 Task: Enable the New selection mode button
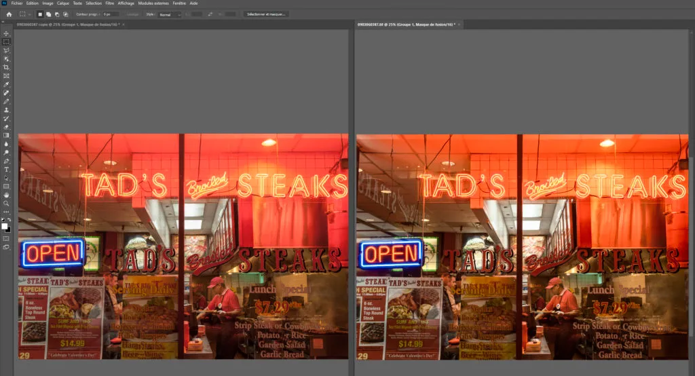tap(40, 14)
